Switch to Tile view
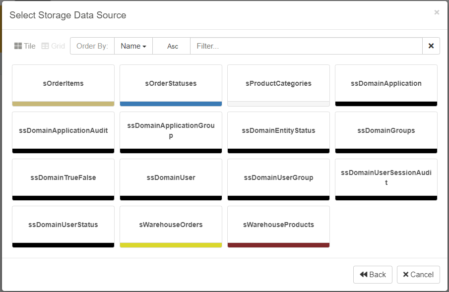The width and height of the screenshot is (449, 292). [x=25, y=46]
